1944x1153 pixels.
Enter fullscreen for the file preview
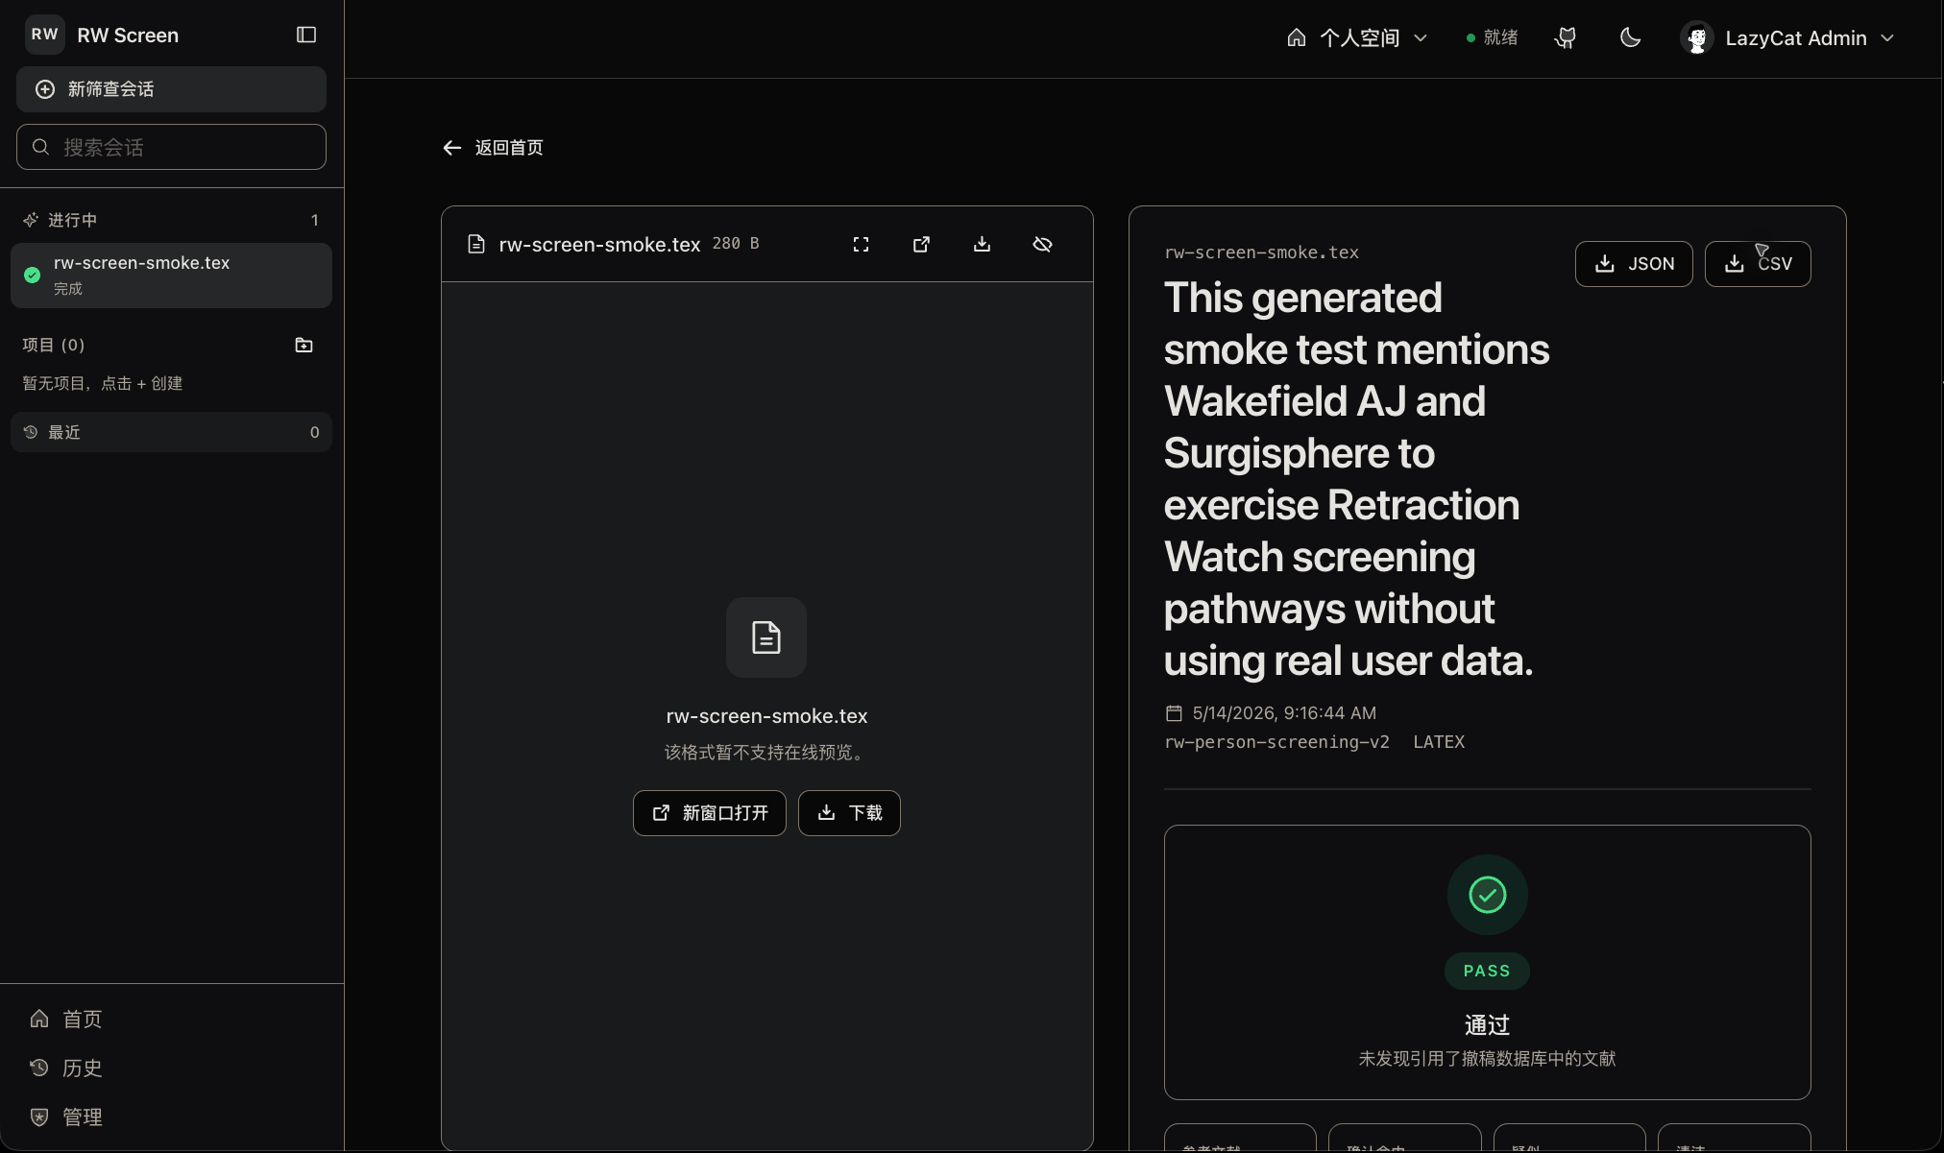[x=861, y=244]
